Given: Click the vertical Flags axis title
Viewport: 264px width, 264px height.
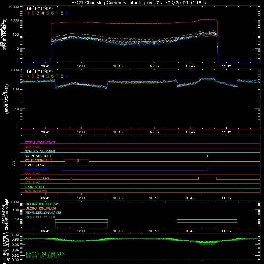Looking at the screenshot, I should pyautogui.click(x=13, y=165).
